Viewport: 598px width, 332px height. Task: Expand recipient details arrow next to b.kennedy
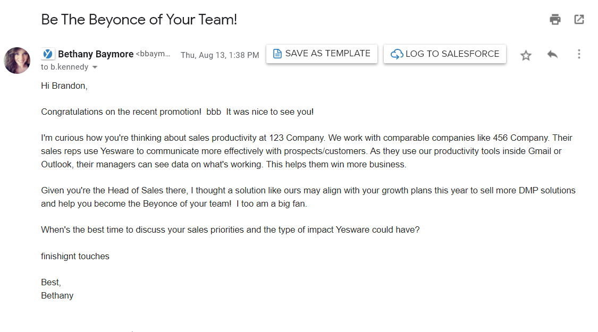tap(95, 67)
